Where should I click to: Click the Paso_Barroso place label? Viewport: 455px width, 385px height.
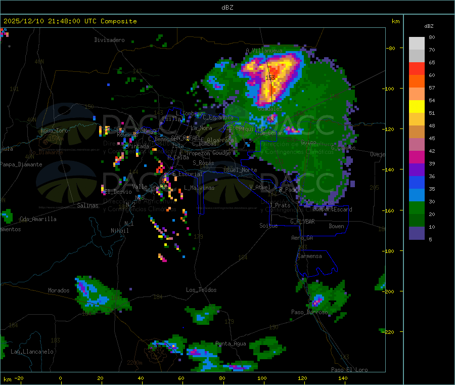point(309,312)
